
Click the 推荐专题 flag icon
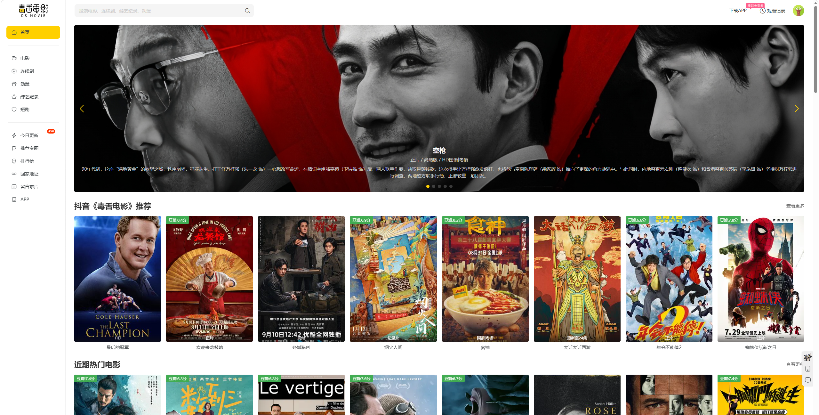click(x=14, y=148)
